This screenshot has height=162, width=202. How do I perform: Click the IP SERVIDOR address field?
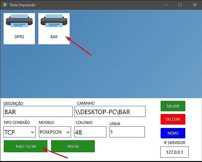click(x=174, y=153)
